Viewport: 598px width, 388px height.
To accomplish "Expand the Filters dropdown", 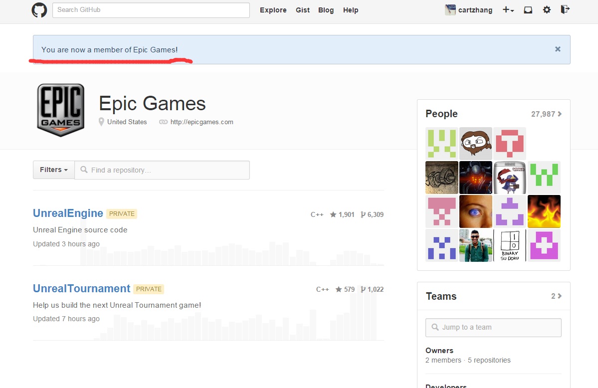I will pos(54,170).
